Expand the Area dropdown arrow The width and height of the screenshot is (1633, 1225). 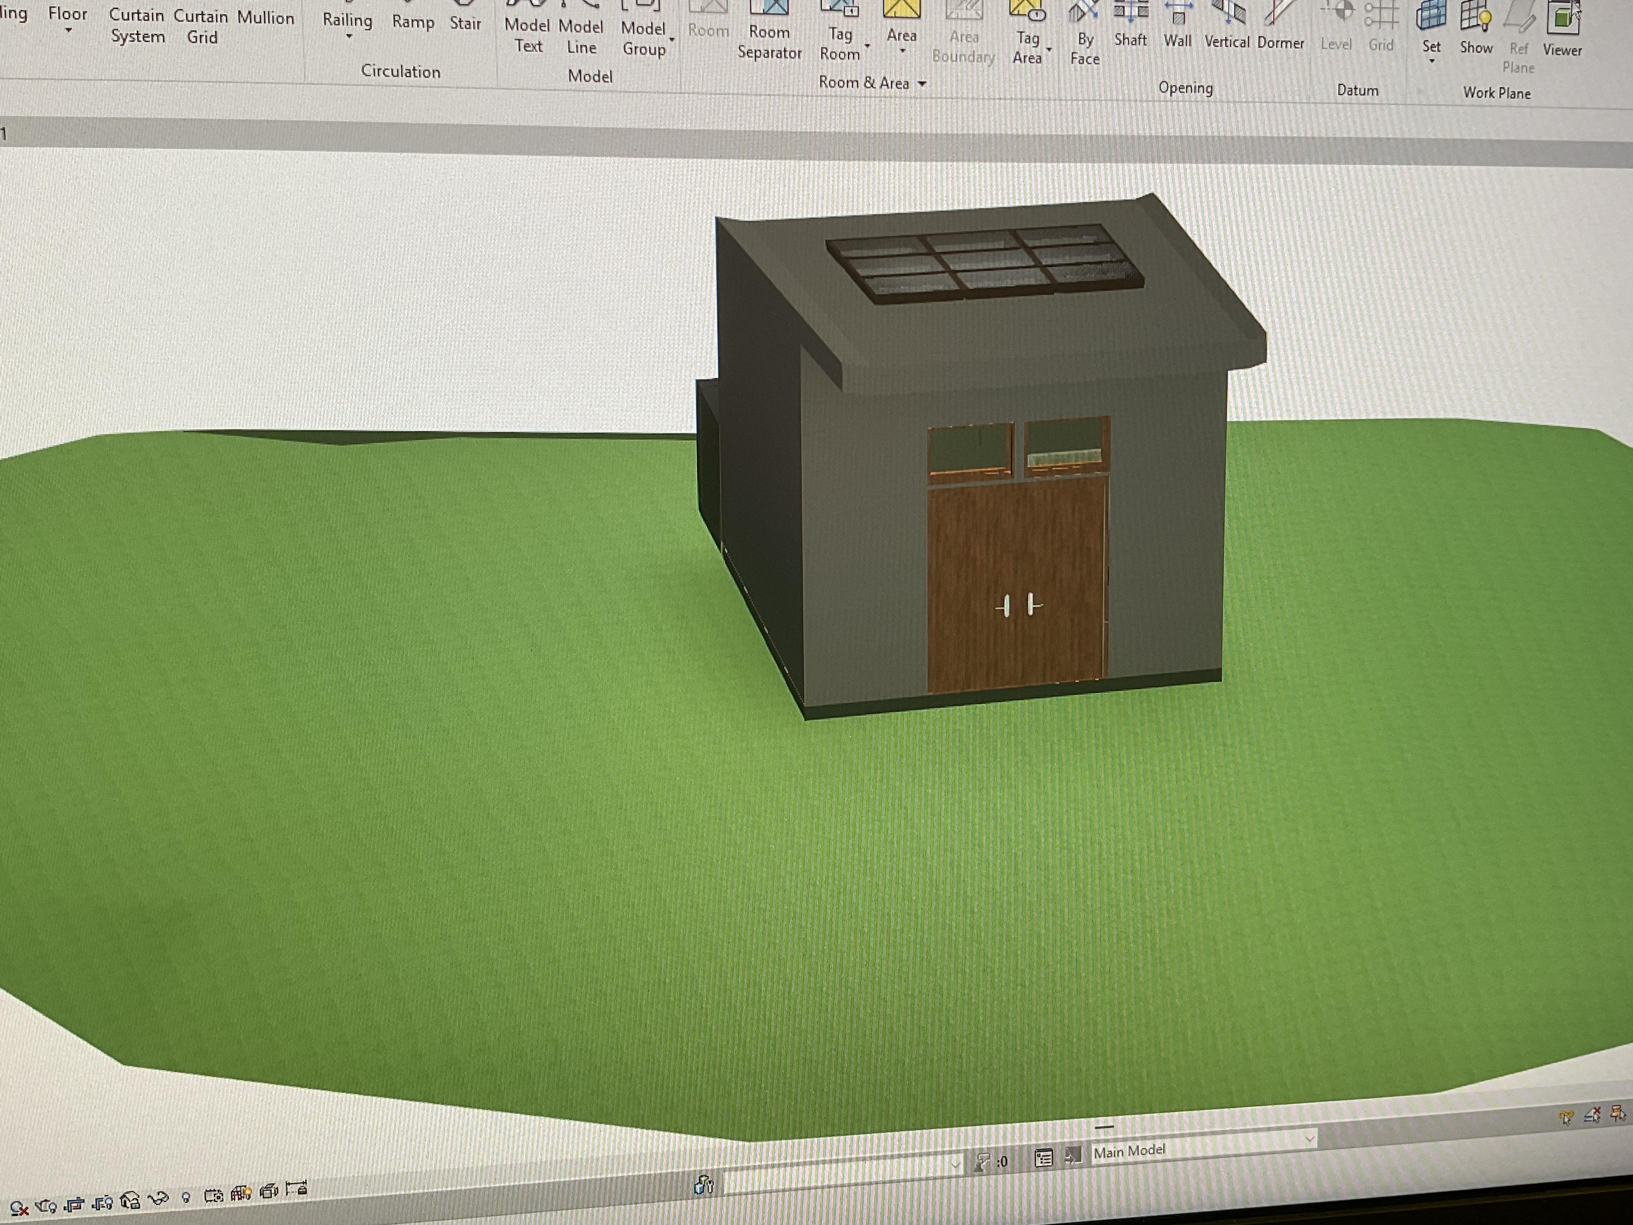click(x=902, y=51)
